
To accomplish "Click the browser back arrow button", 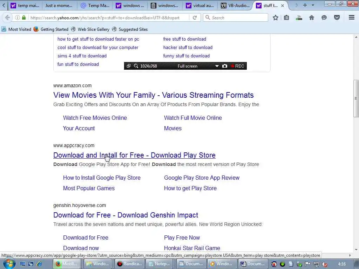I will coord(7,18).
